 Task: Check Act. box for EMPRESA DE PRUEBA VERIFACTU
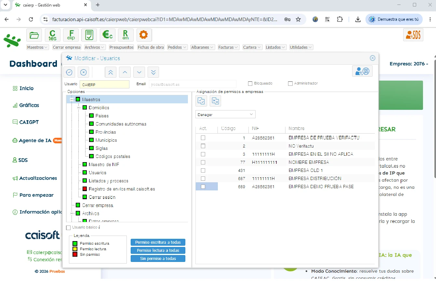[x=203, y=138]
